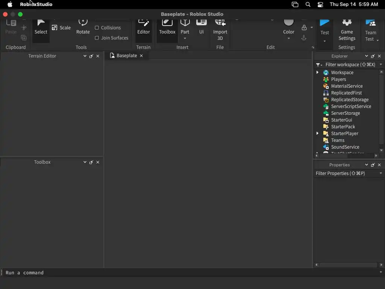The width and height of the screenshot is (385, 289).
Task: Select Players in Explorer
Action: [338, 79]
